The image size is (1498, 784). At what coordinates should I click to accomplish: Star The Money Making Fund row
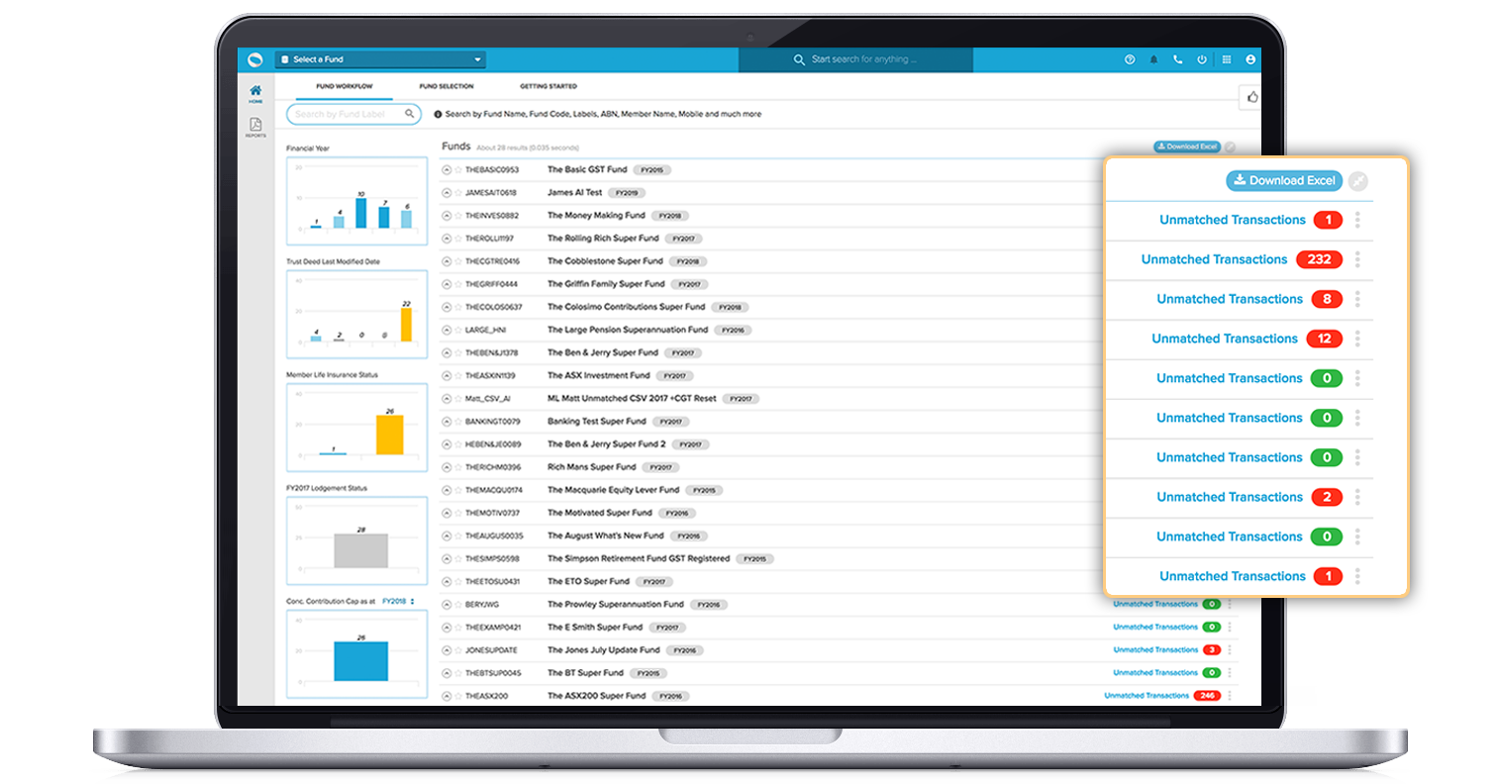point(458,216)
